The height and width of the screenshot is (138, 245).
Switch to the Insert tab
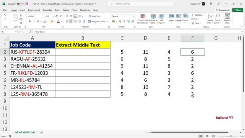22,10
